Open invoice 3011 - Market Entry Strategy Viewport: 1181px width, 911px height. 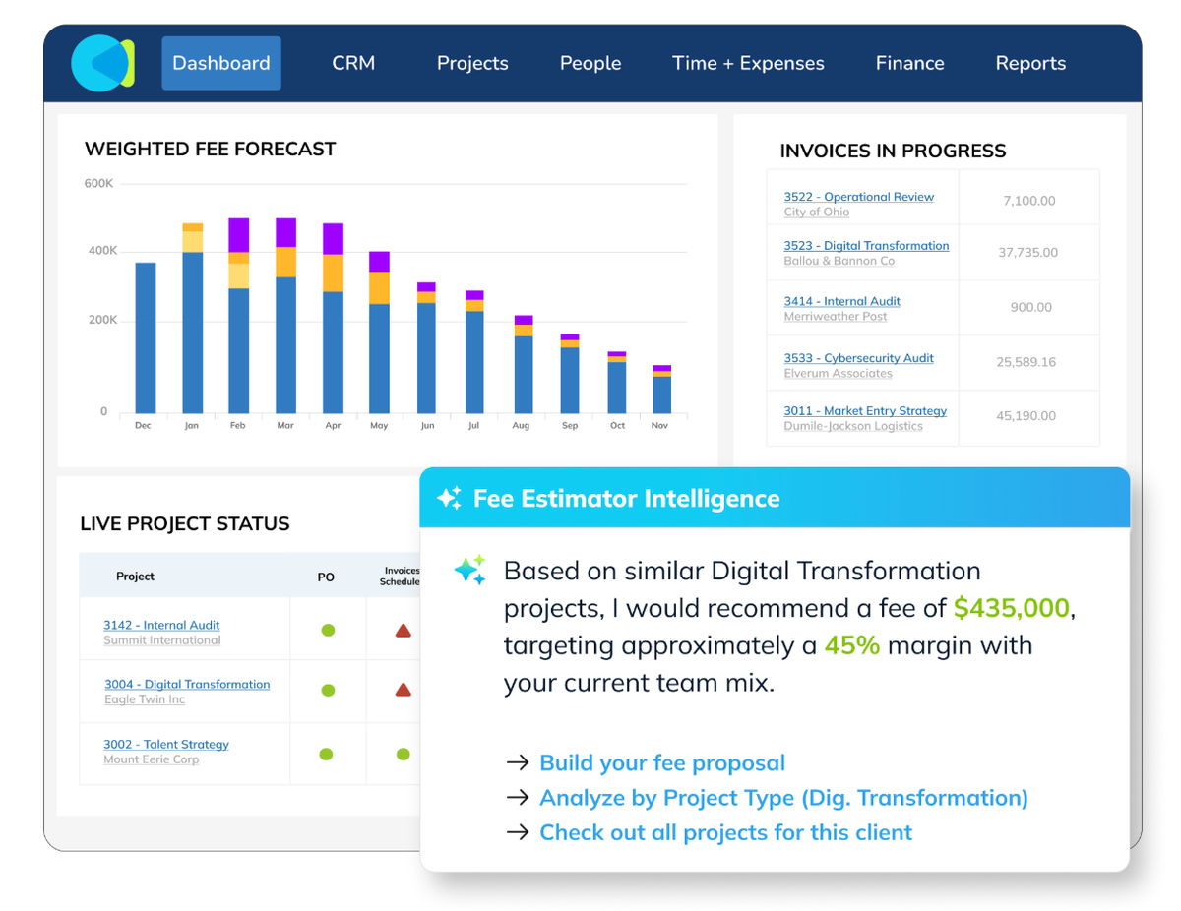coord(865,411)
